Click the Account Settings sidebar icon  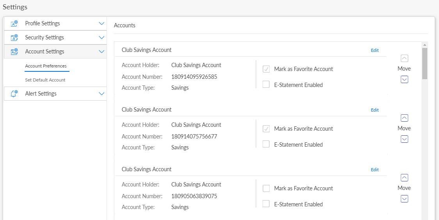point(14,51)
